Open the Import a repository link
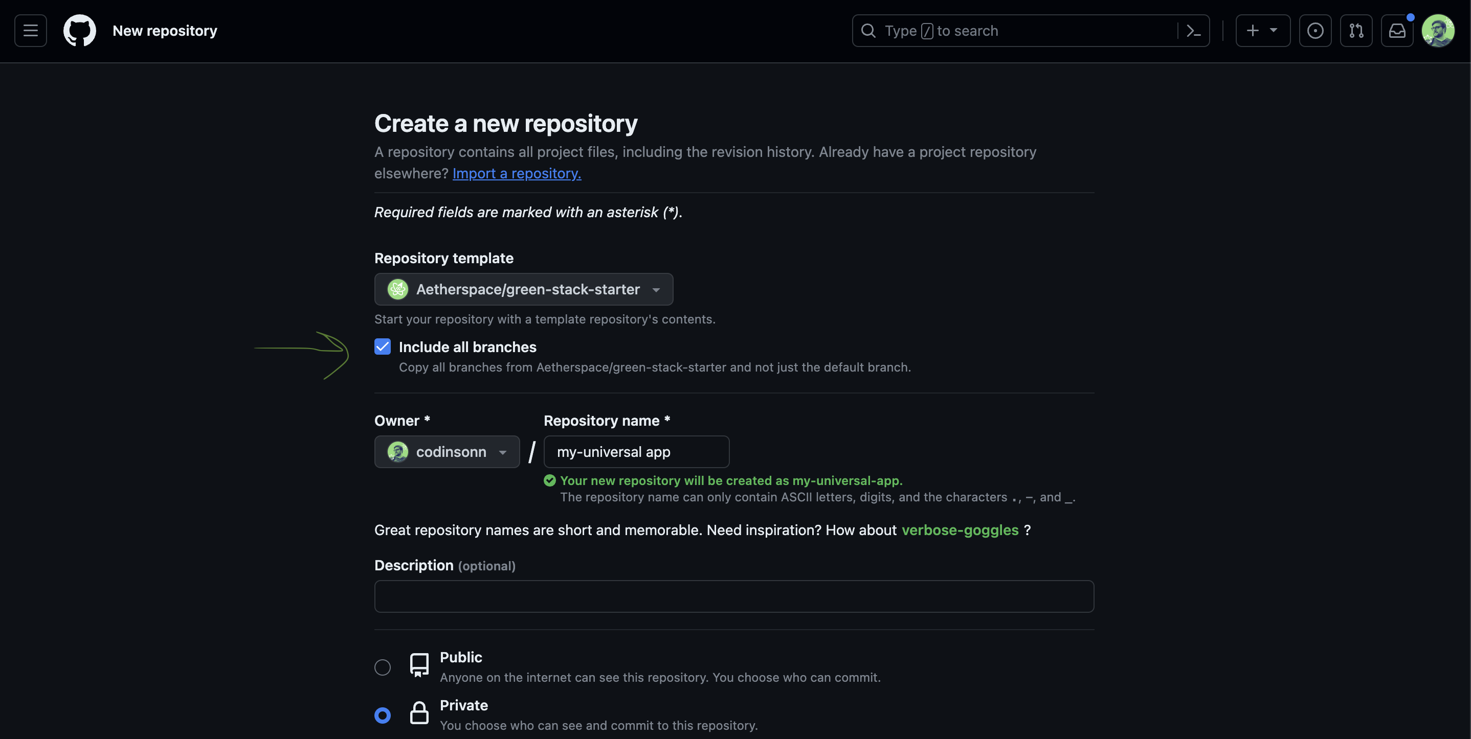 (516, 173)
